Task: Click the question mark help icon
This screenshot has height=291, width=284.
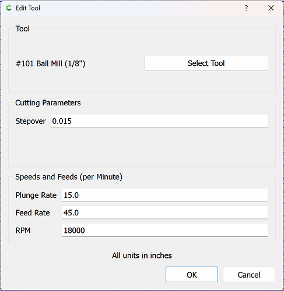Action: [x=246, y=8]
